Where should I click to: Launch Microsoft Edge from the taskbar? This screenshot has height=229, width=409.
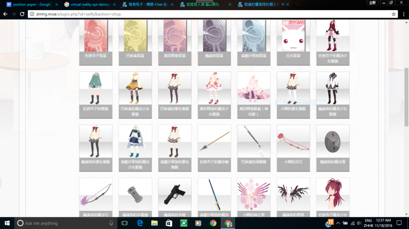click(140, 223)
